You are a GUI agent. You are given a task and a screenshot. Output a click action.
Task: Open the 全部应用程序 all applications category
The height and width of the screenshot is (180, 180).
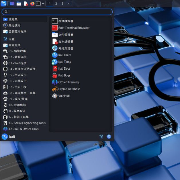(x=25, y=31)
